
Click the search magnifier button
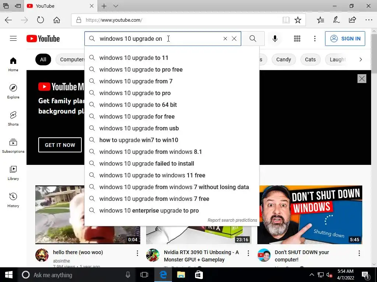pyautogui.click(x=253, y=38)
